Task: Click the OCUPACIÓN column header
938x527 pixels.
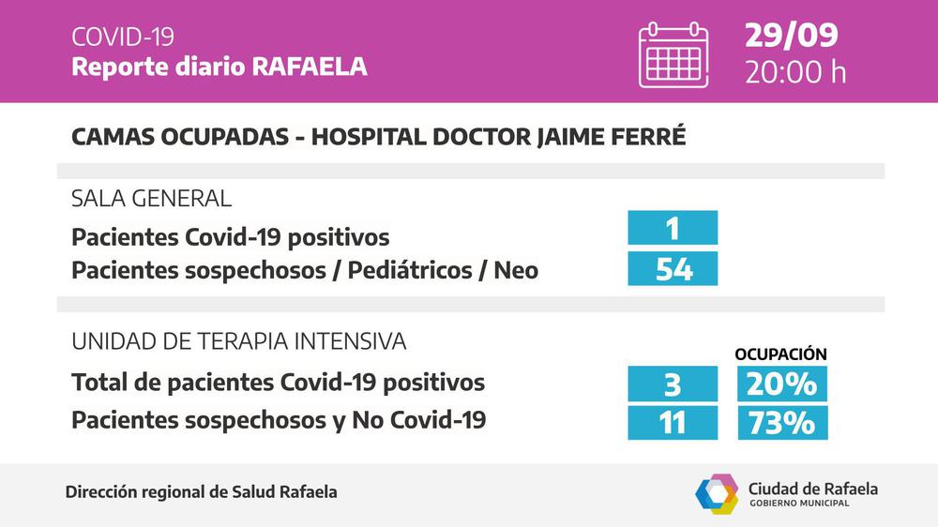Action: click(781, 354)
